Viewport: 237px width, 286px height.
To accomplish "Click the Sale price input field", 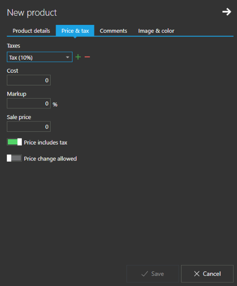I will click(x=29, y=126).
